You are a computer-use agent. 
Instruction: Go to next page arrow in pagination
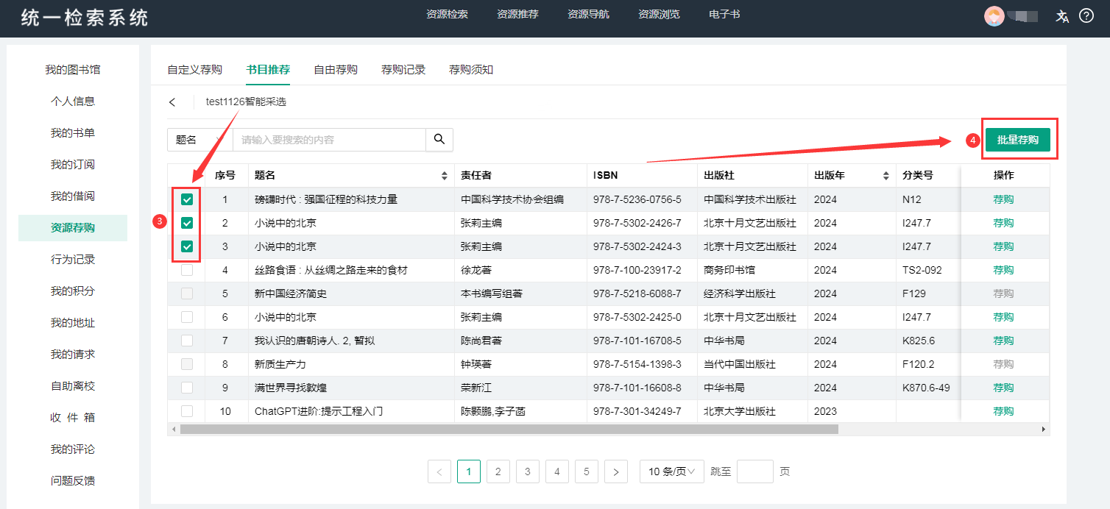[x=616, y=472]
